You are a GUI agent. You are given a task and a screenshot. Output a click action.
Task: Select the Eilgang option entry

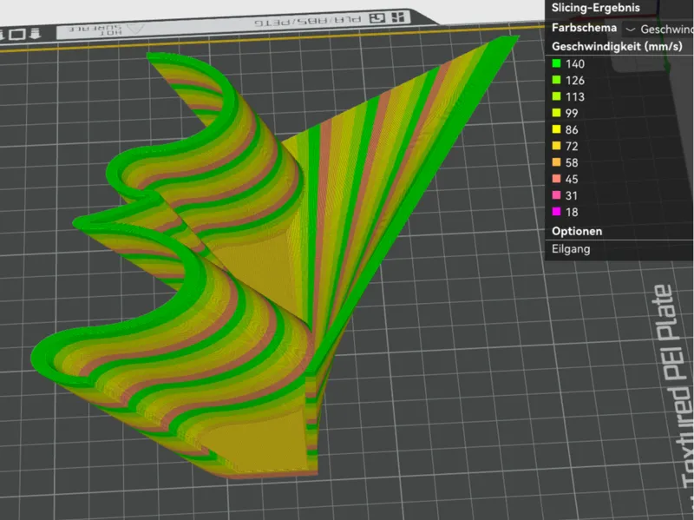(x=571, y=249)
